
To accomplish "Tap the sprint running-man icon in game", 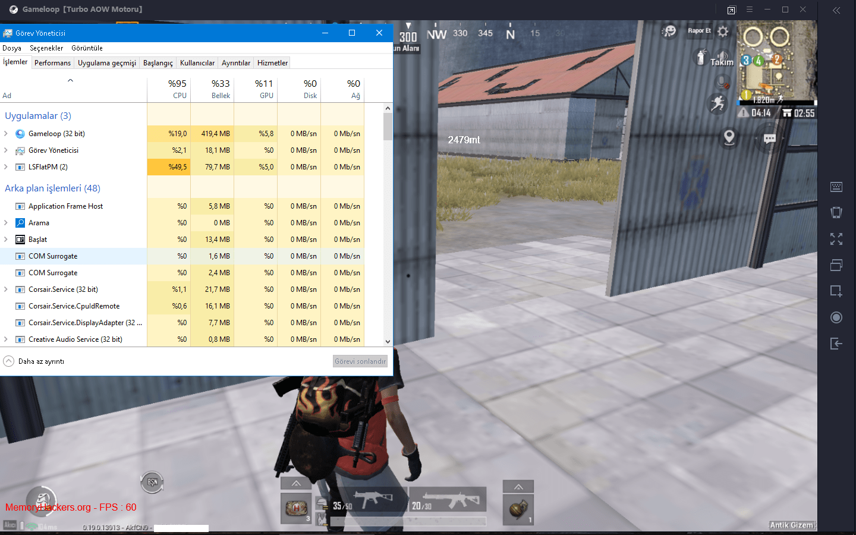I will click(718, 103).
